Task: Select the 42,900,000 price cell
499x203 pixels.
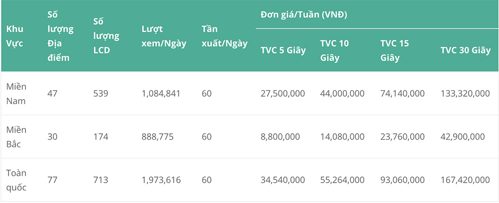Action: pos(463,137)
